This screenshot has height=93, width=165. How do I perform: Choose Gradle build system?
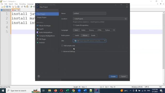click(x=93, y=35)
